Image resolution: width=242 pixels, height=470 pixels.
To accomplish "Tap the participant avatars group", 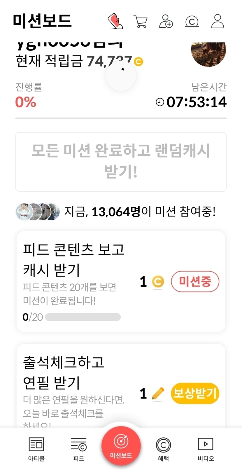I will [x=38, y=212].
